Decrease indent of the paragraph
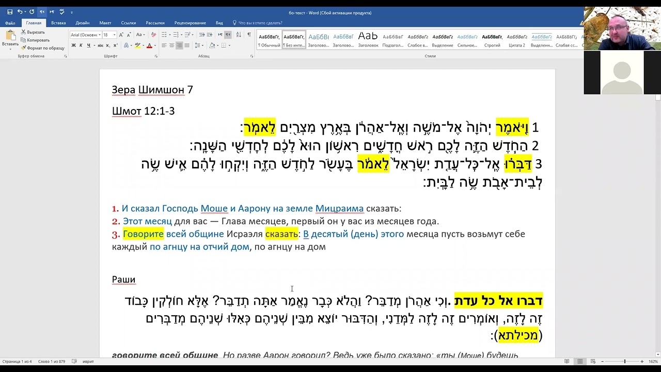This screenshot has width=661, height=372. point(201,35)
